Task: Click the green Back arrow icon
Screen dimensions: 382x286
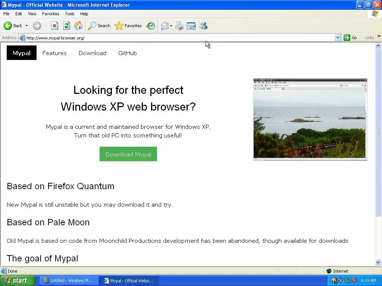Action: (x=7, y=26)
